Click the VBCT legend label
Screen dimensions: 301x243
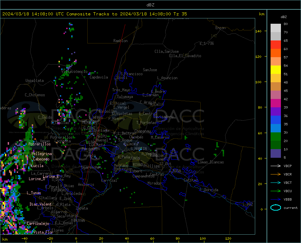pos(288,183)
